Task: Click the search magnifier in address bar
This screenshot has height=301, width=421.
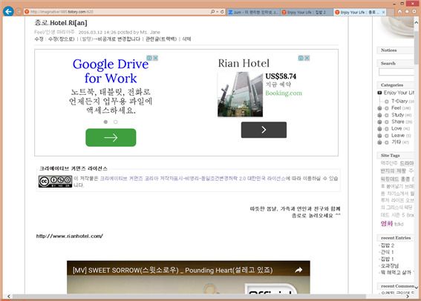Action: coord(212,12)
